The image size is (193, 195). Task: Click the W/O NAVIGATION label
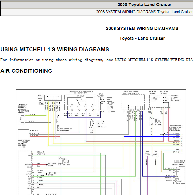click(147, 153)
